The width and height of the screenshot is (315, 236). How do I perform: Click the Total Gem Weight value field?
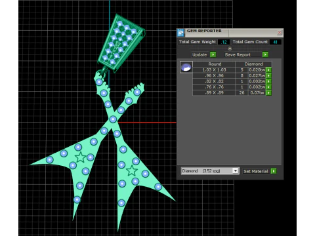point(224,42)
